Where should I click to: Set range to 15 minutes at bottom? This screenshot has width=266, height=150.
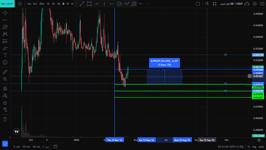pos(26,147)
